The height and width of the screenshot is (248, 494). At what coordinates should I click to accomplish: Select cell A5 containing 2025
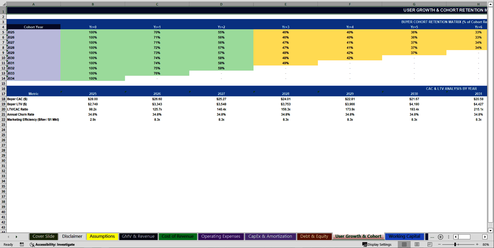point(33,32)
